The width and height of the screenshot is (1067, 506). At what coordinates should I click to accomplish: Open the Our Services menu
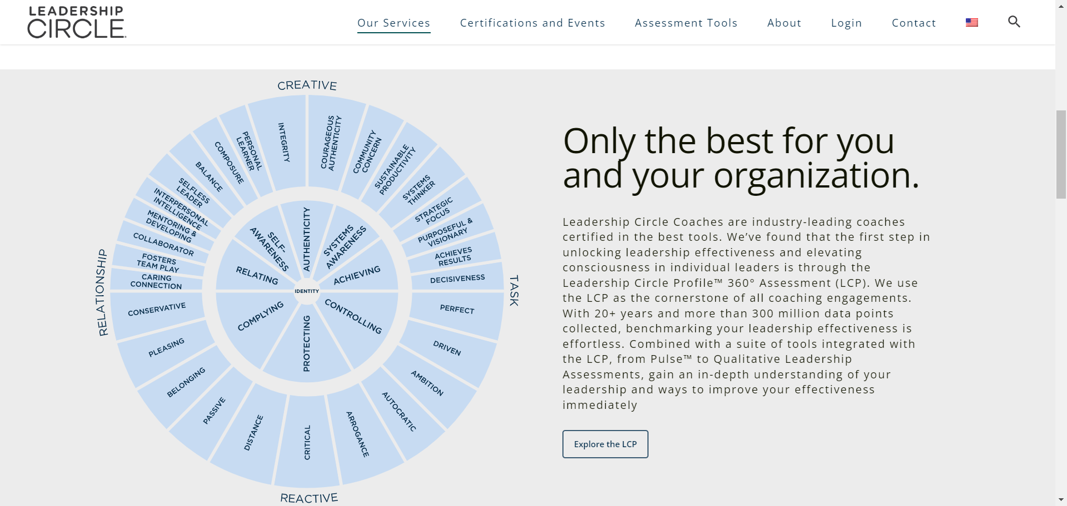[x=393, y=23]
